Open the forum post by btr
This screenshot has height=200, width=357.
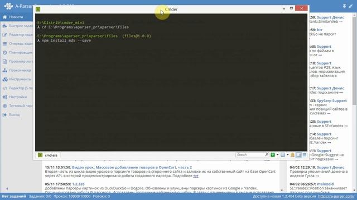click(320, 29)
